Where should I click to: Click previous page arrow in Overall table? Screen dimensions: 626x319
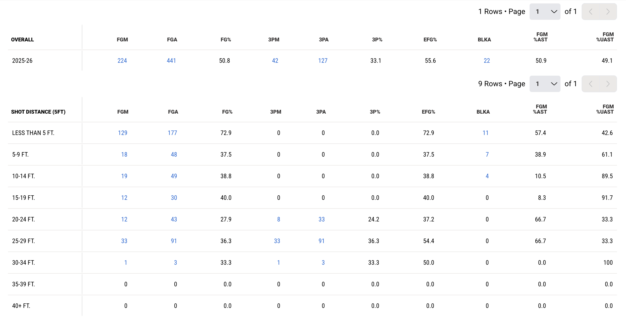[x=591, y=12]
